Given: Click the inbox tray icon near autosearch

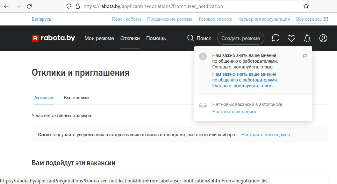Looking at the screenshot, I should coord(203,105).
